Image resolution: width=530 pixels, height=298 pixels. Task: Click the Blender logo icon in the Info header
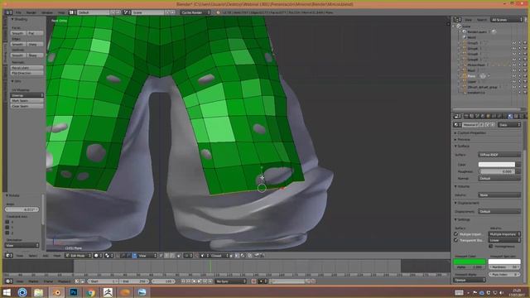click(x=219, y=12)
